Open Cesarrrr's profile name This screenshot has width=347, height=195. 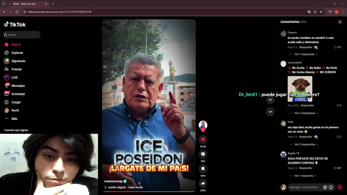(x=292, y=32)
